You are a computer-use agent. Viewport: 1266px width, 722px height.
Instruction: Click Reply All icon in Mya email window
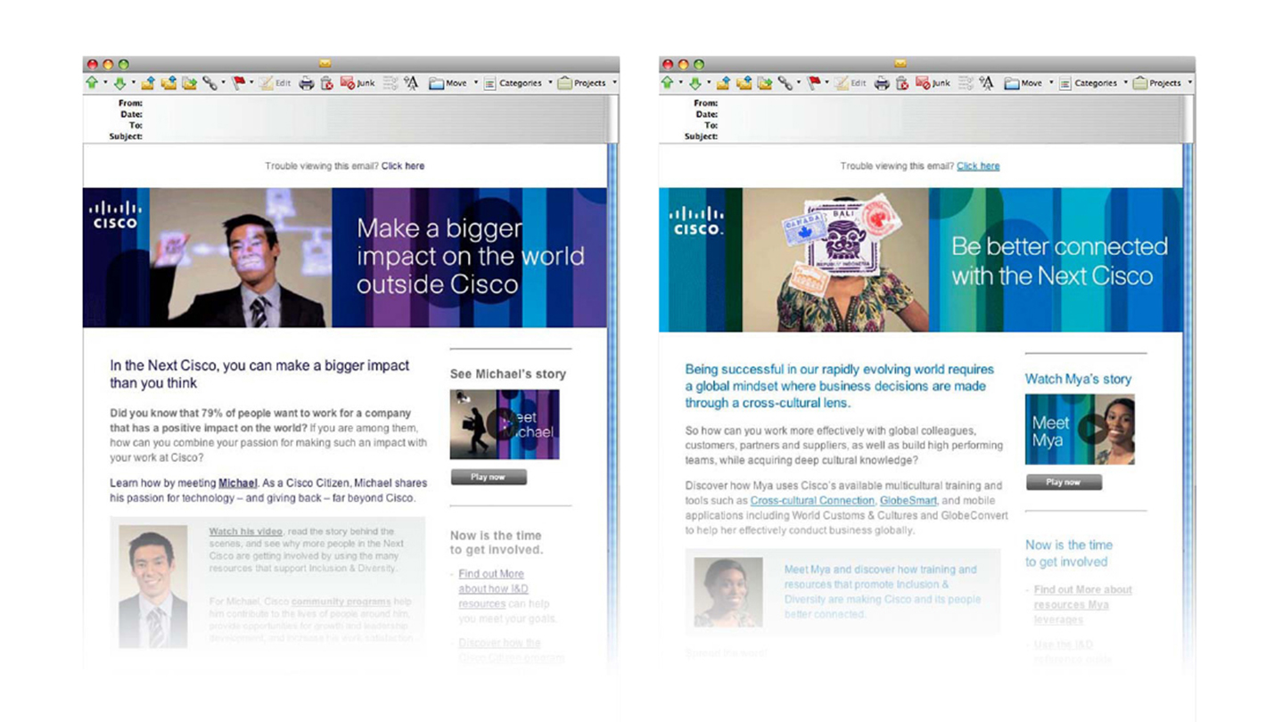(x=744, y=83)
